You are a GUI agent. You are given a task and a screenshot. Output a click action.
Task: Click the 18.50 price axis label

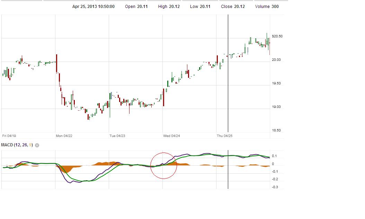pos(276,130)
